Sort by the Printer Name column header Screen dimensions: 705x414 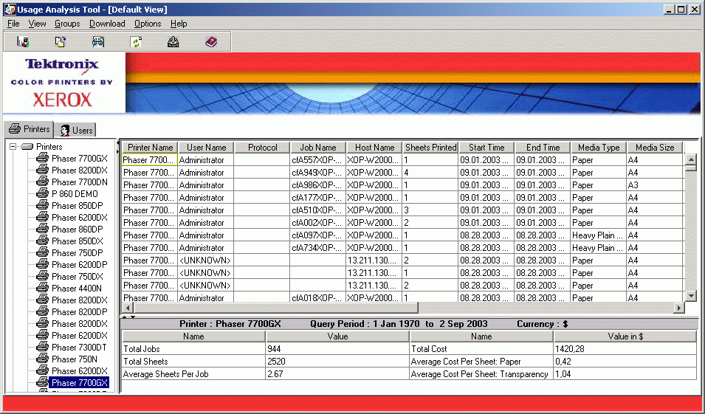150,148
